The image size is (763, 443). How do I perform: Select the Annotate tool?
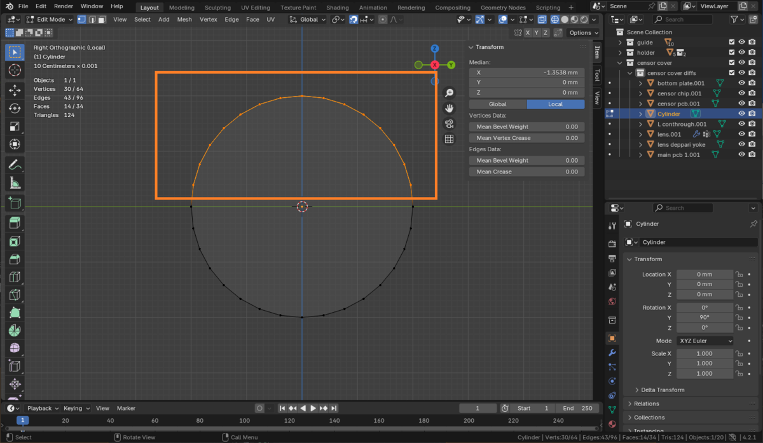click(15, 165)
